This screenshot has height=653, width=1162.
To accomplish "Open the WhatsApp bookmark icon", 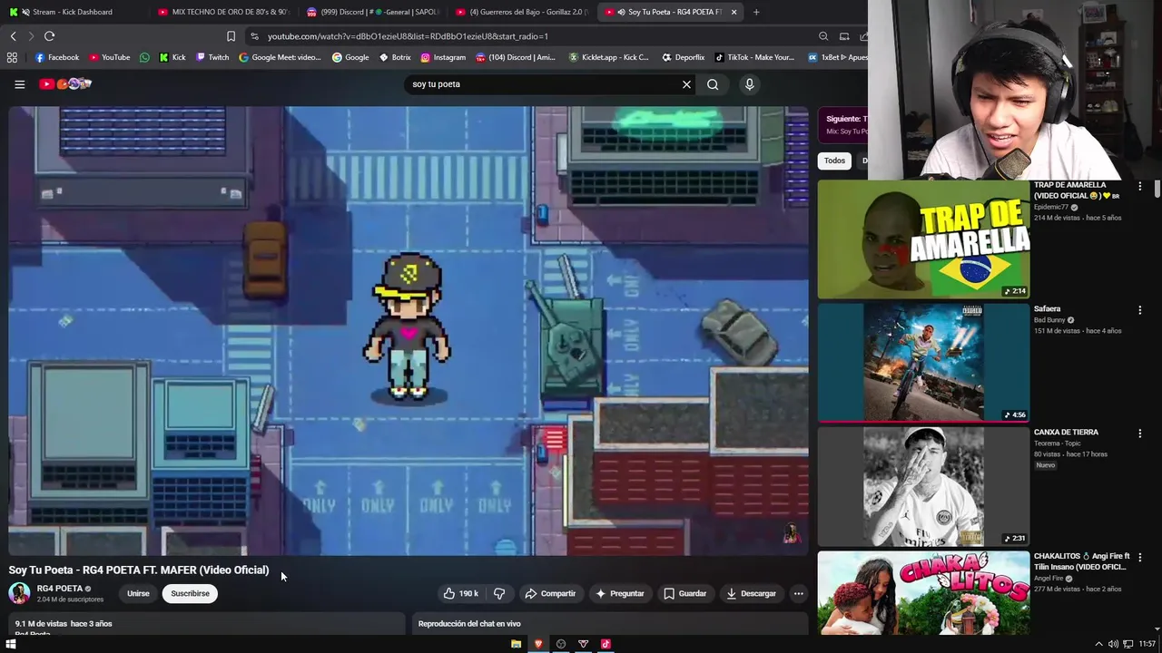I will click(144, 57).
